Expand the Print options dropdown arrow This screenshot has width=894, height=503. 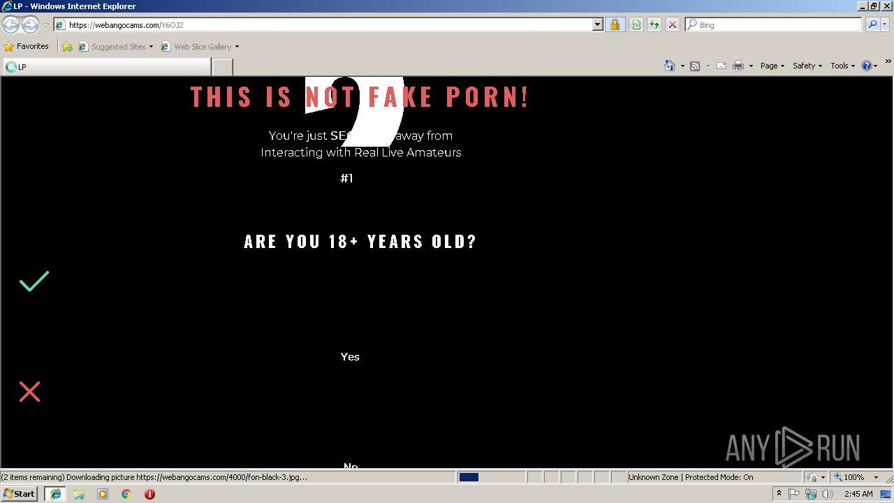point(751,66)
